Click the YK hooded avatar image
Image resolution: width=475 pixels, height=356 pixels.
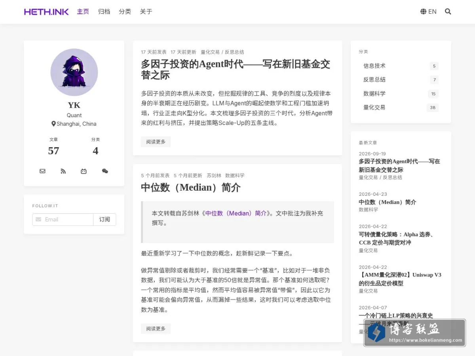[74, 72]
